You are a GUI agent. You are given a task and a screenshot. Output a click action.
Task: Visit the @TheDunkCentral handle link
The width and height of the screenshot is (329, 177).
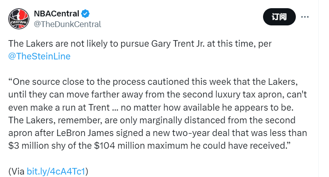click(x=68, y=24)
